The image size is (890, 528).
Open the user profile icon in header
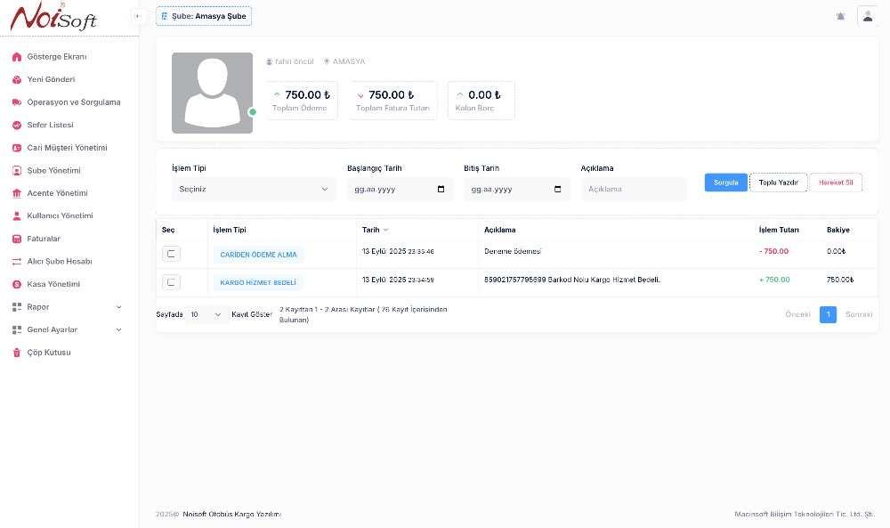tap(867, 16)
